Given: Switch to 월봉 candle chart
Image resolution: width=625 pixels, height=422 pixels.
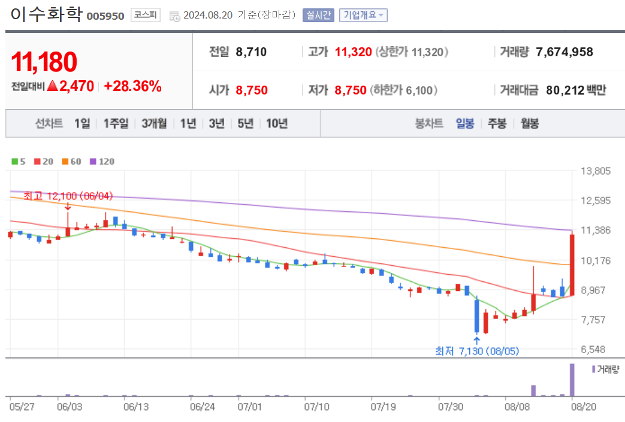Looking at the screenshot, I should 529,123.
